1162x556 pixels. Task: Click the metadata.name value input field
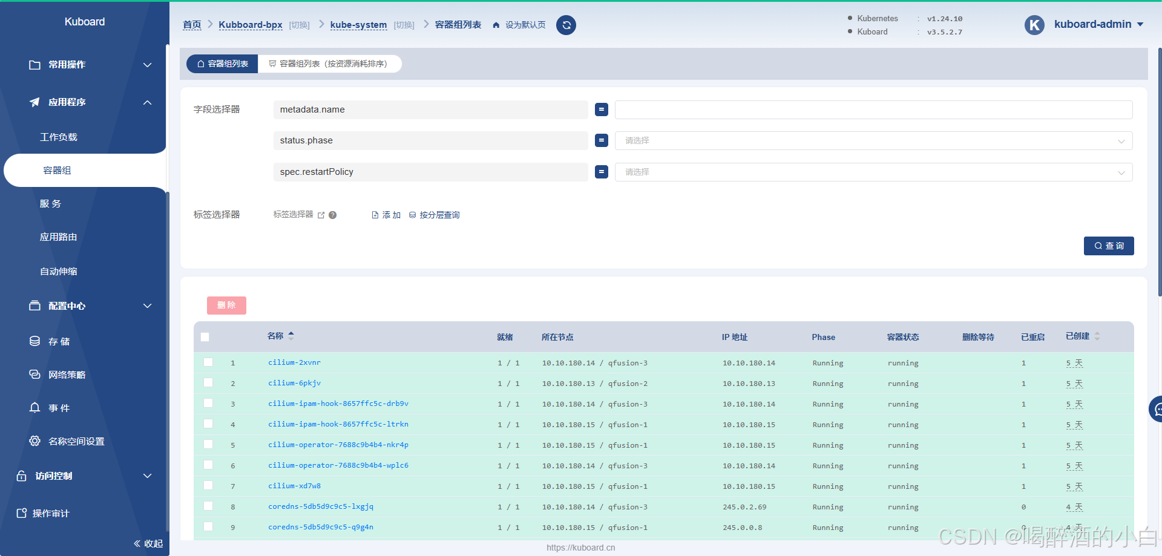pos(873,110)
